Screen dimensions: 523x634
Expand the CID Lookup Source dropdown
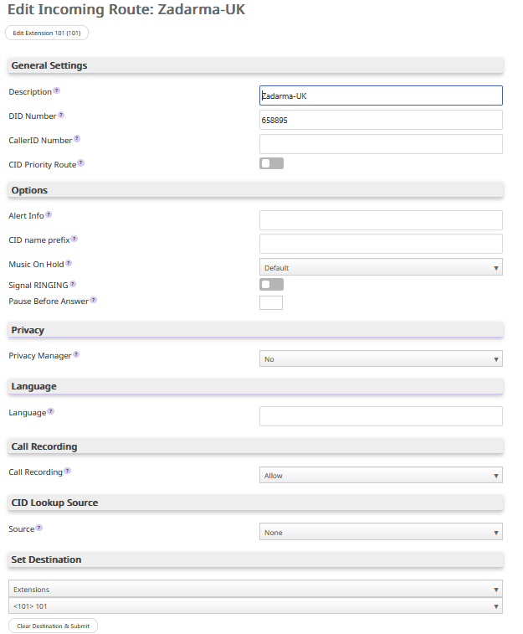(381, 532)
